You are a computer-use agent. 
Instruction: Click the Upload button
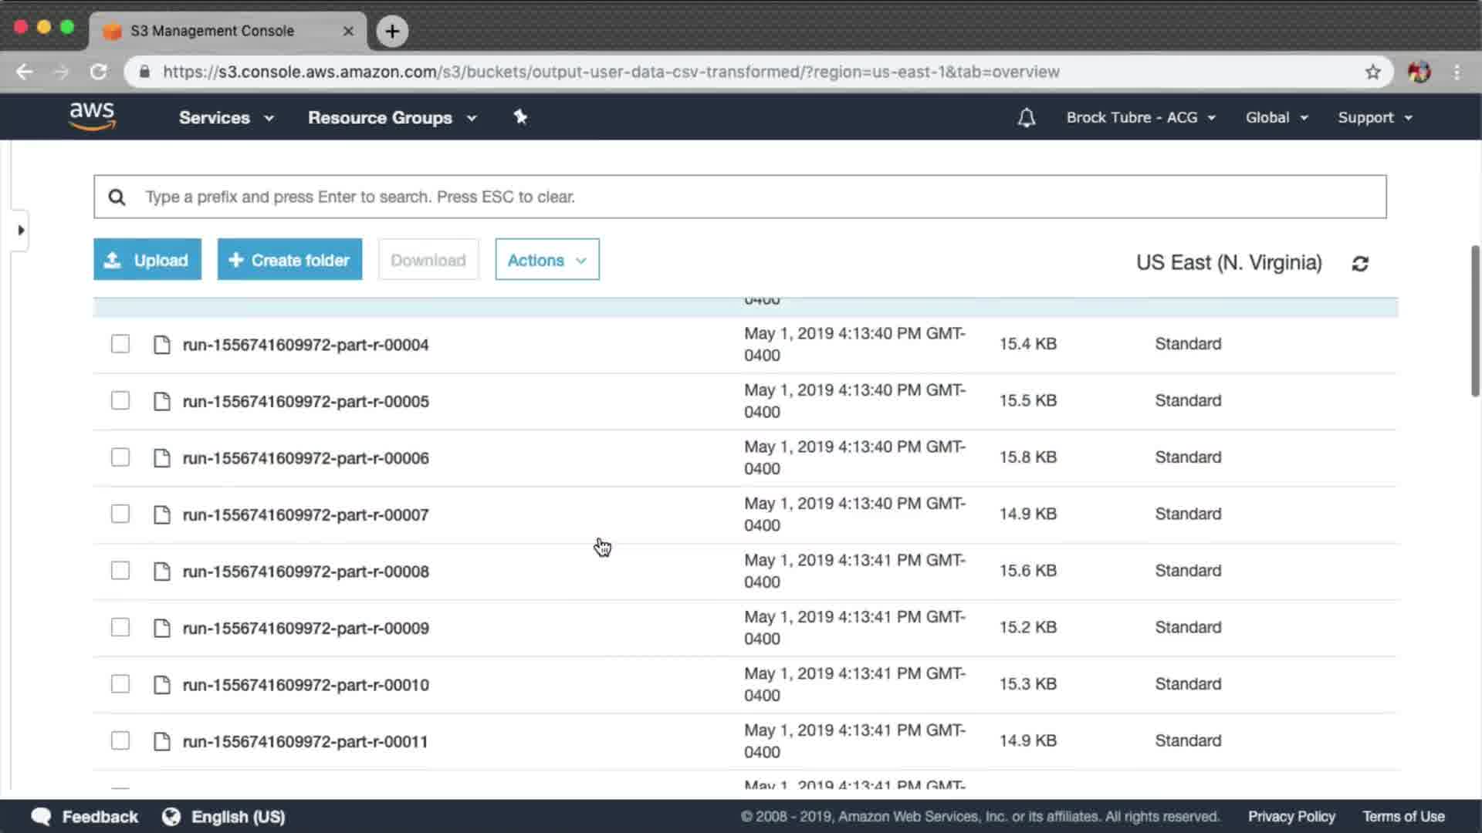tap(147, 260)
